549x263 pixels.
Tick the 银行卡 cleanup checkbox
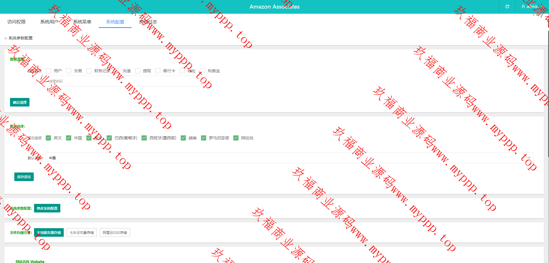[158, 71]
